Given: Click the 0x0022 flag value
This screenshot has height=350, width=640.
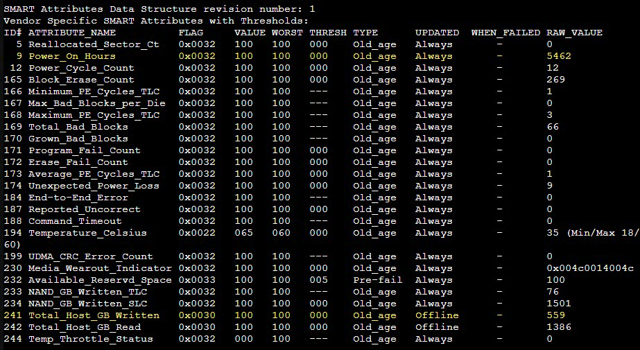Looking at the screenshot, I should [x=197, y=234].
